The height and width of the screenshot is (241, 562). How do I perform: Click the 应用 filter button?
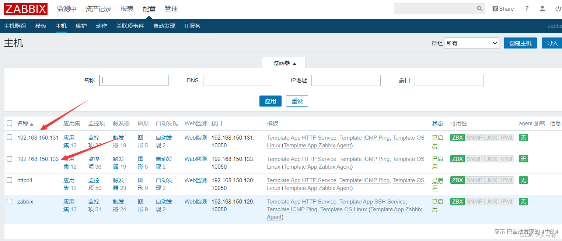tap(270, 101)
